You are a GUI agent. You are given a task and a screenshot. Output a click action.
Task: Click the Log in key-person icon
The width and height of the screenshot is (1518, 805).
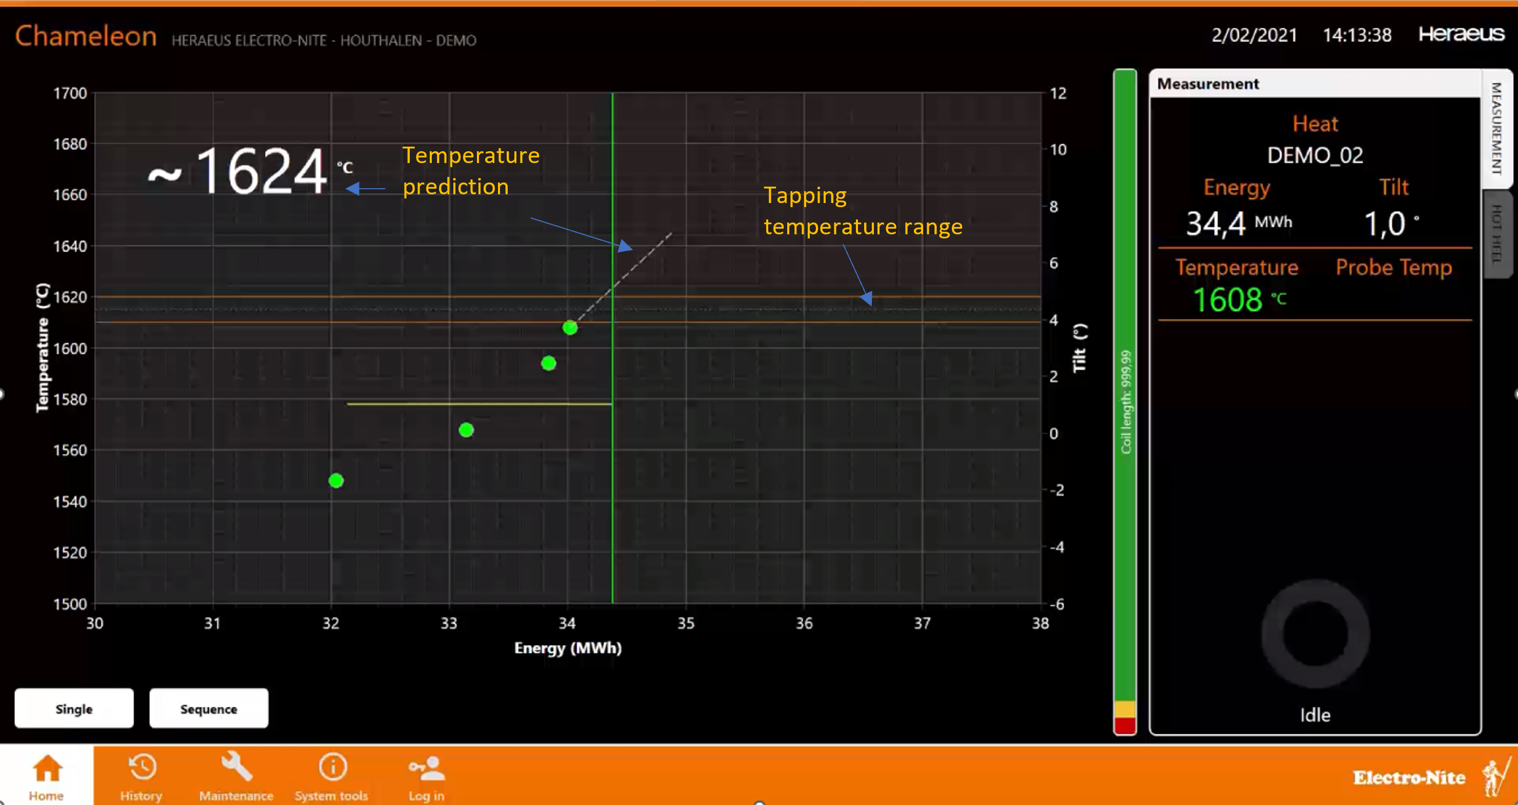tap(427, 767)
